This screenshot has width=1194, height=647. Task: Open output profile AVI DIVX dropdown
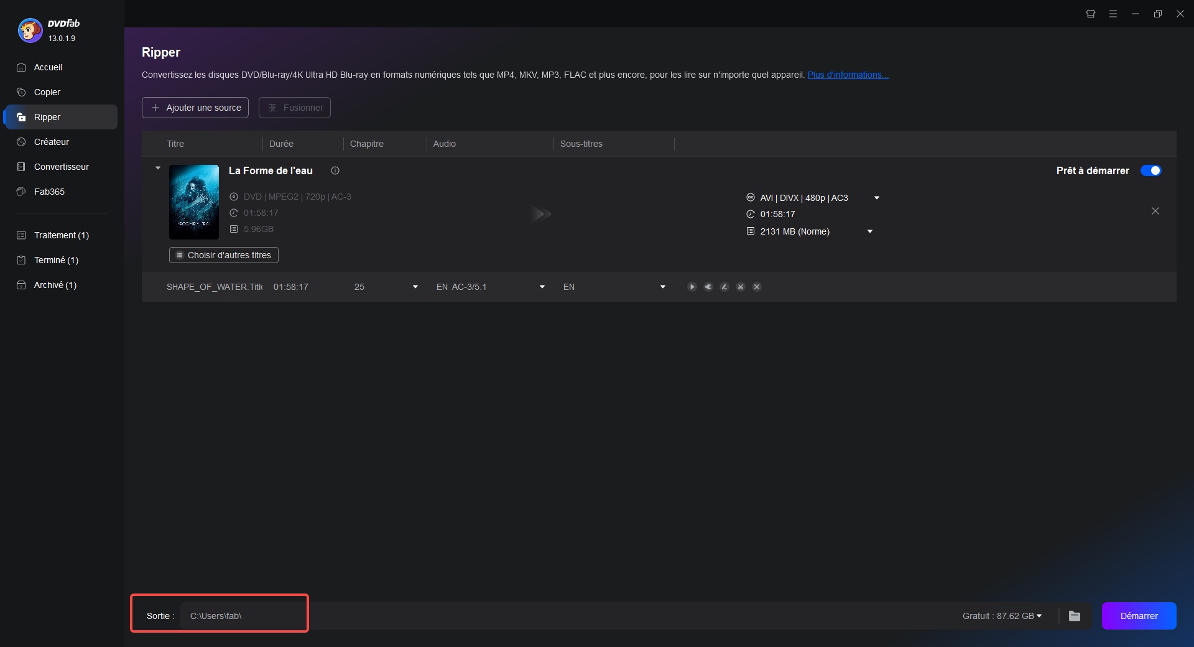click(x=877, y=198)
